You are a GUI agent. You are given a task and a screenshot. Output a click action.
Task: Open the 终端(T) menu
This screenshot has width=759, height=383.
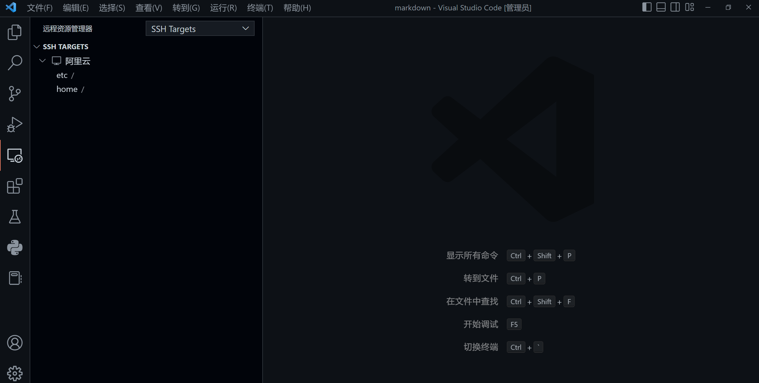point(260,8)
